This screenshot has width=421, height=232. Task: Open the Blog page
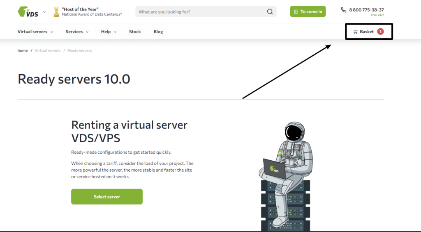(158, 32)
